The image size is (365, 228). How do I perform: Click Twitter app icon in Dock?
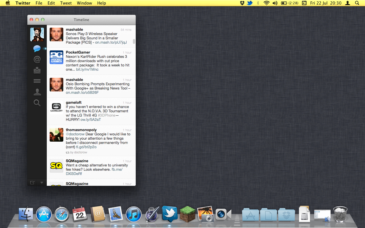(x=170, y=214)
